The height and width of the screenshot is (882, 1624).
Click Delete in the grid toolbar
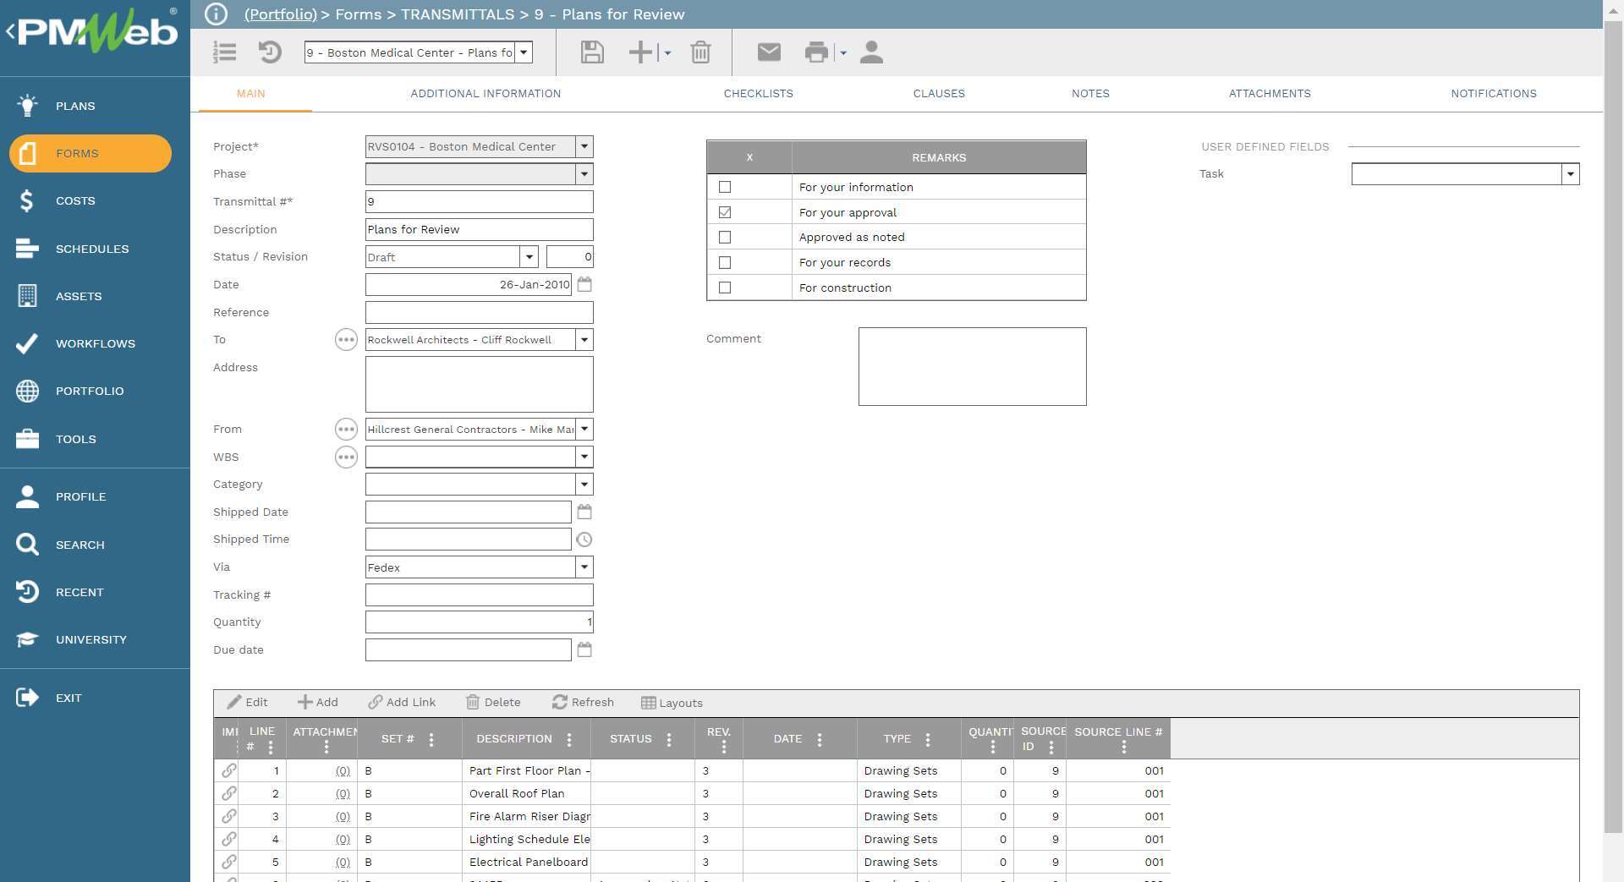493,703
